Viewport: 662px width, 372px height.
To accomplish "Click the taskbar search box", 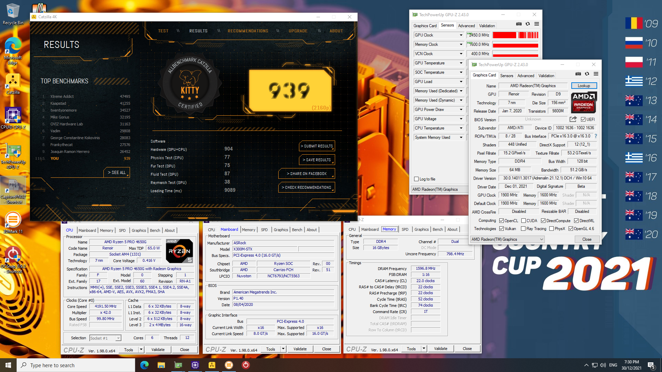I will point(76,365).
